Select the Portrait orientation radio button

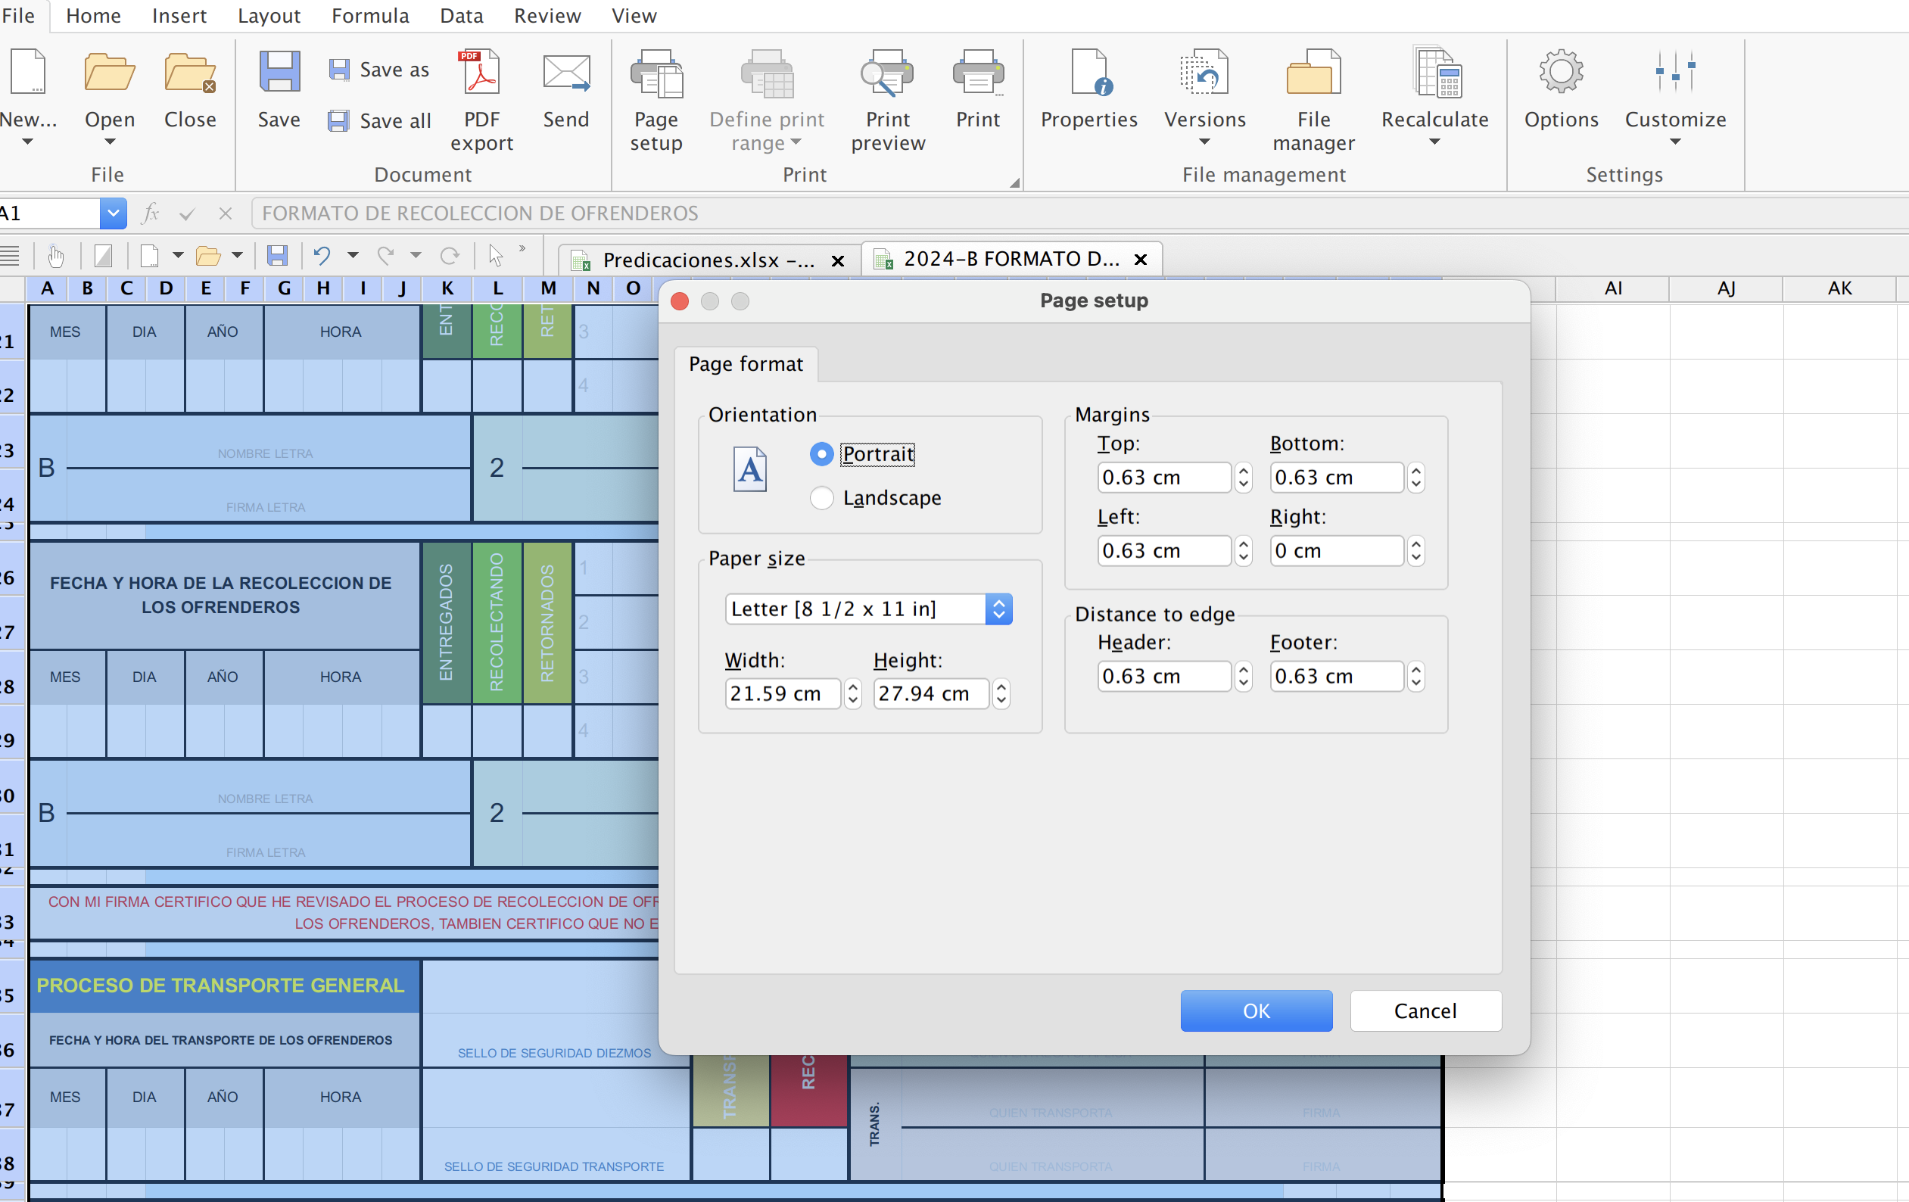click(x=821, y=453)
